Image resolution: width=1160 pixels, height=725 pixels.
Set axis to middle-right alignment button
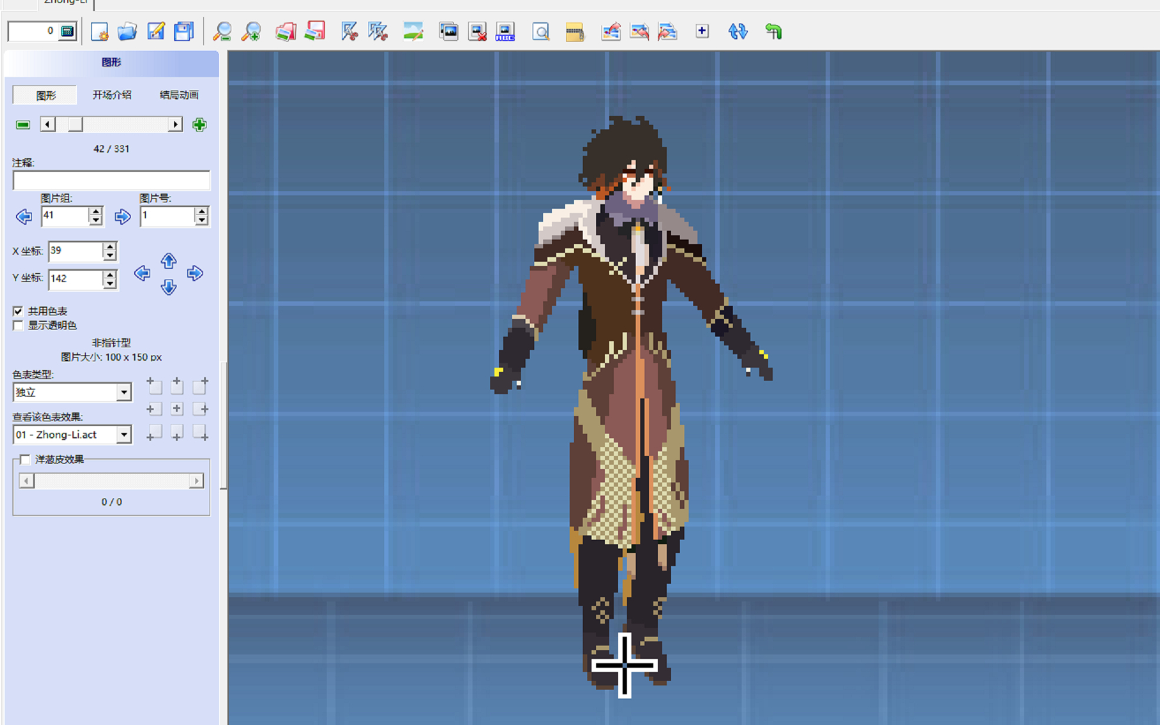(200, 409)
